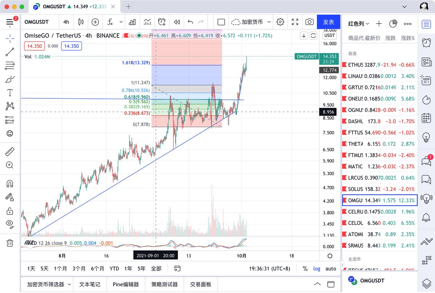Toggle percent scale mode
The image size is (435, 293).
pyautogui.click(x=305, y=269)
